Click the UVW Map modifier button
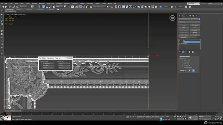Image resolution: width=223 pixels, height=125 pixels. coord(195,30)
